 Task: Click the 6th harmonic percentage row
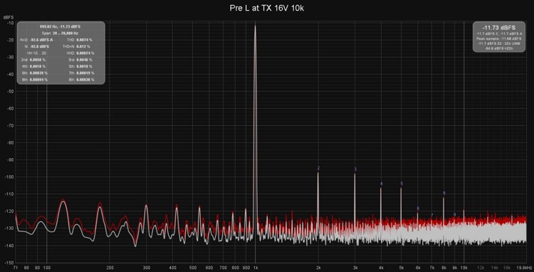click(34, 73)
